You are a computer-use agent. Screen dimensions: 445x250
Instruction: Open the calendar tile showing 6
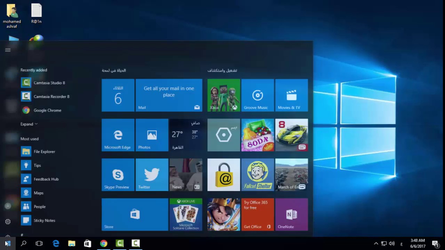coord(118,95)
